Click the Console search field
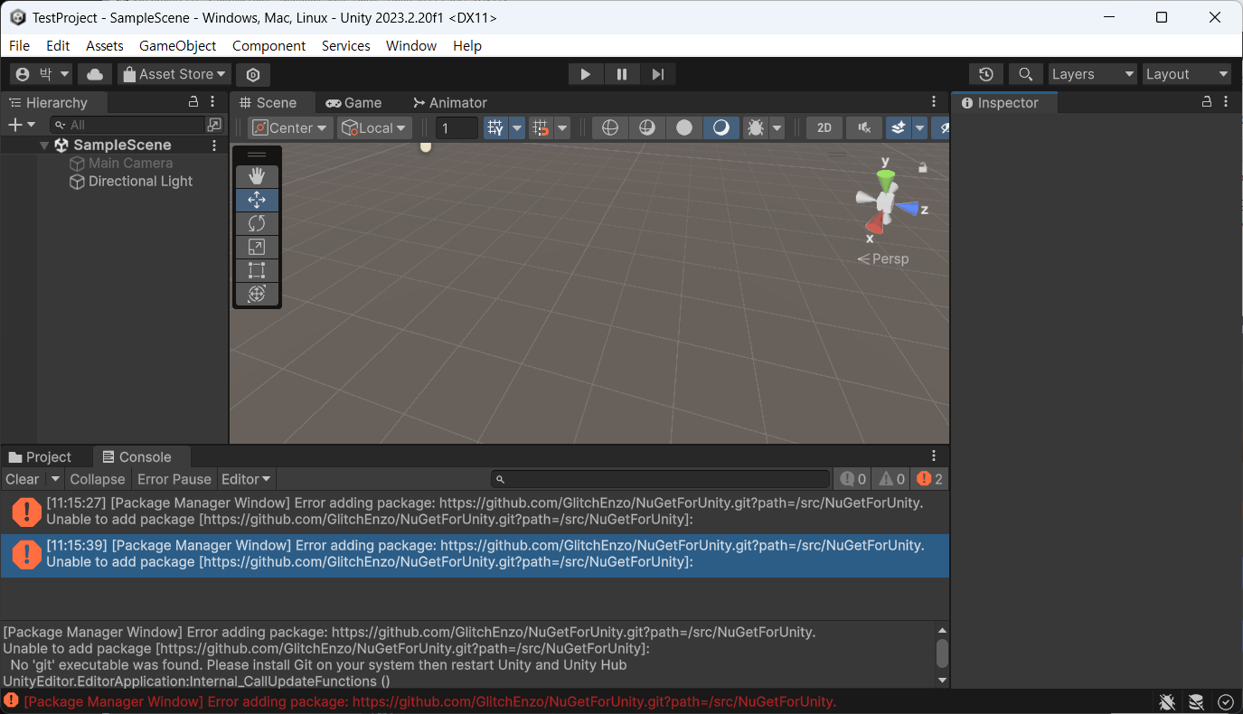 pos(660,479)
